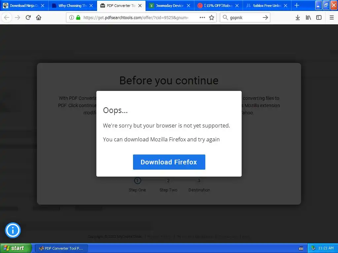Switch to Download Ninja tab

point(21,5)
